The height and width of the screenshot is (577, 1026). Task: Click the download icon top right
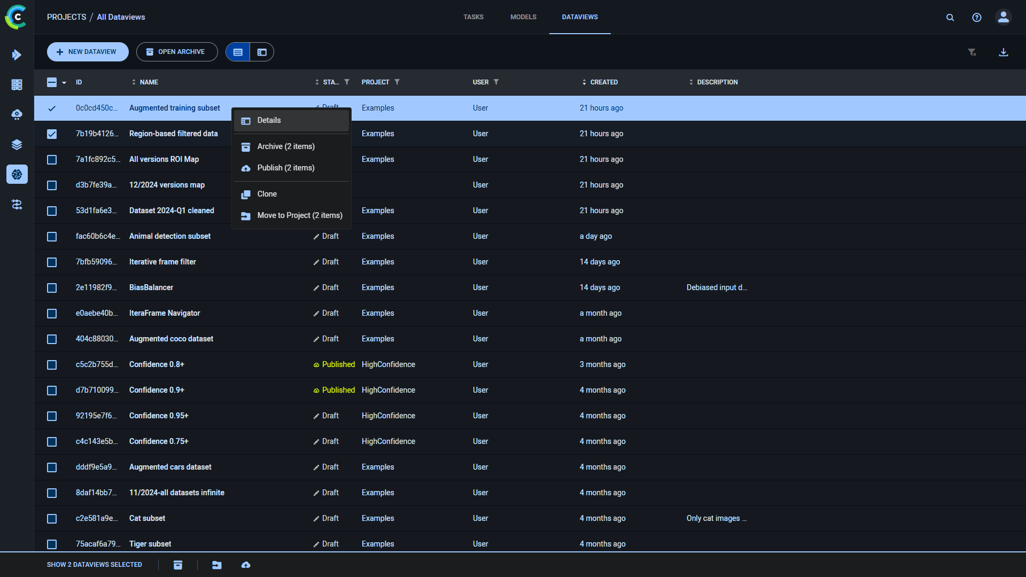pos(1004,52)
